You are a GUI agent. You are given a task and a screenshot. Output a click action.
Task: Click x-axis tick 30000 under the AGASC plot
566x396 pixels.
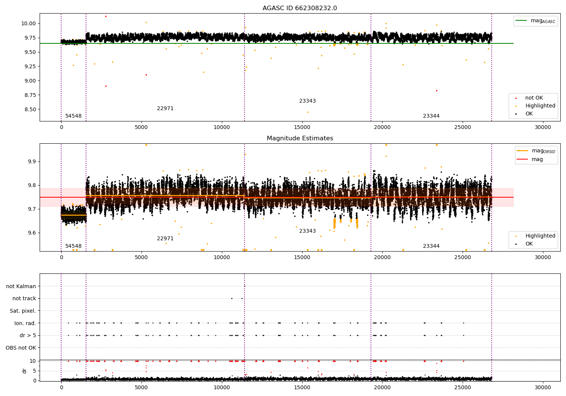[543, 127]
